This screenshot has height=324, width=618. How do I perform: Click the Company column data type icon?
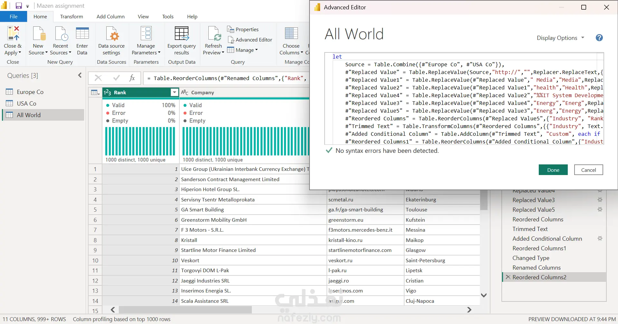tap(185, 92)
